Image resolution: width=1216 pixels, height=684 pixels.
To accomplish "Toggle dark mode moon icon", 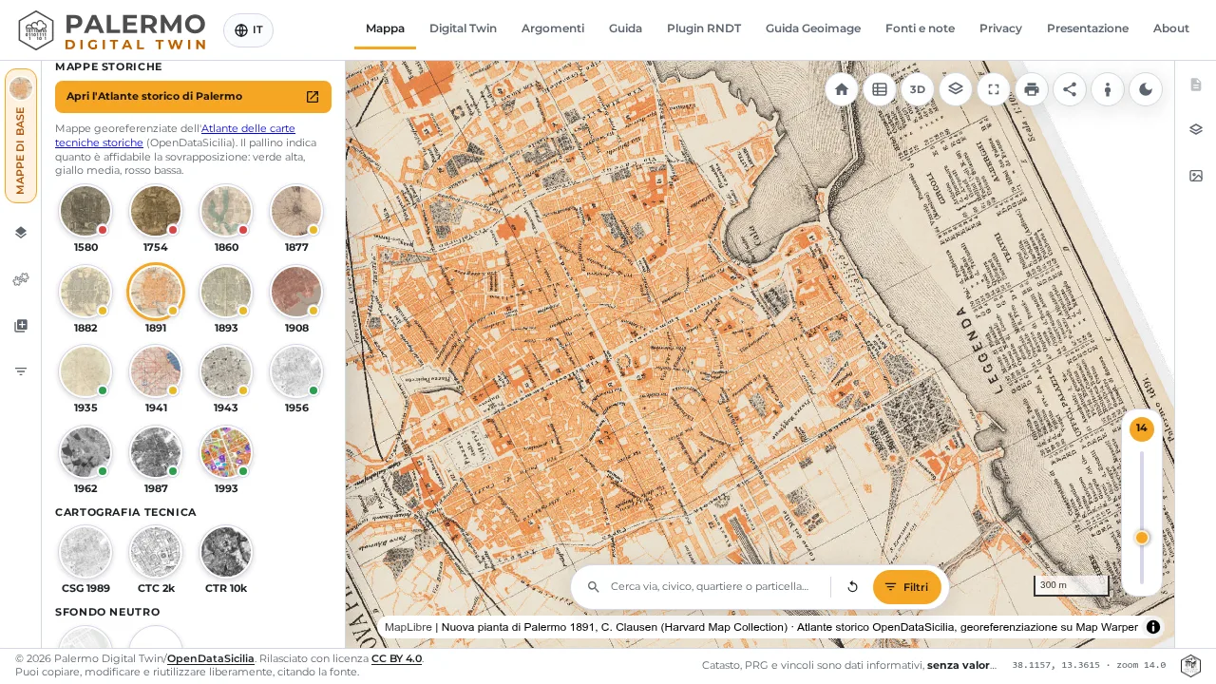I will 1146,89.
